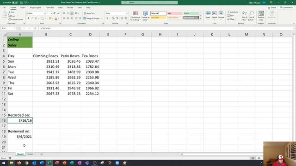
Task: Click the Center align icon
Action: pos(68,18)
